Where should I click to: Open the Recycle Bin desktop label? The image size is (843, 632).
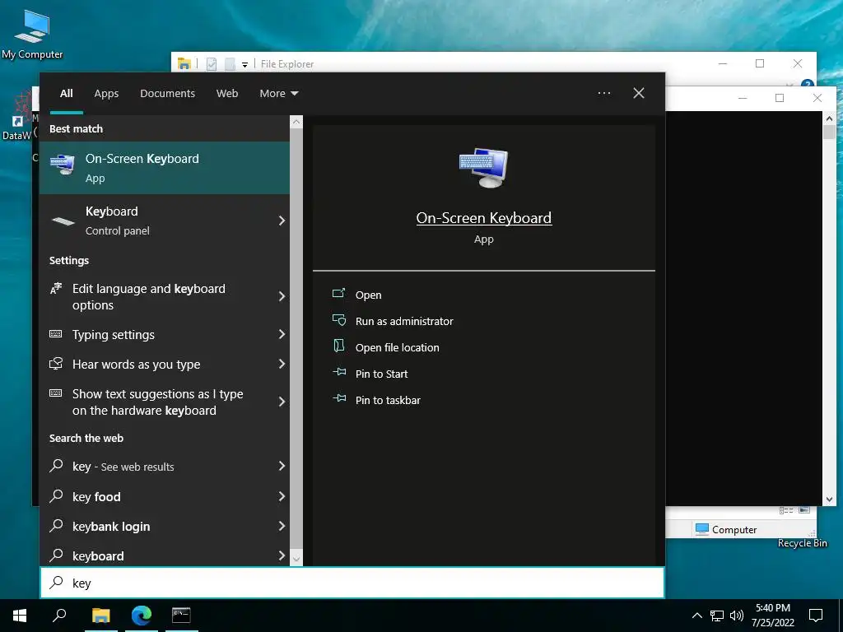pyautogui.click(x=802, y=543)
